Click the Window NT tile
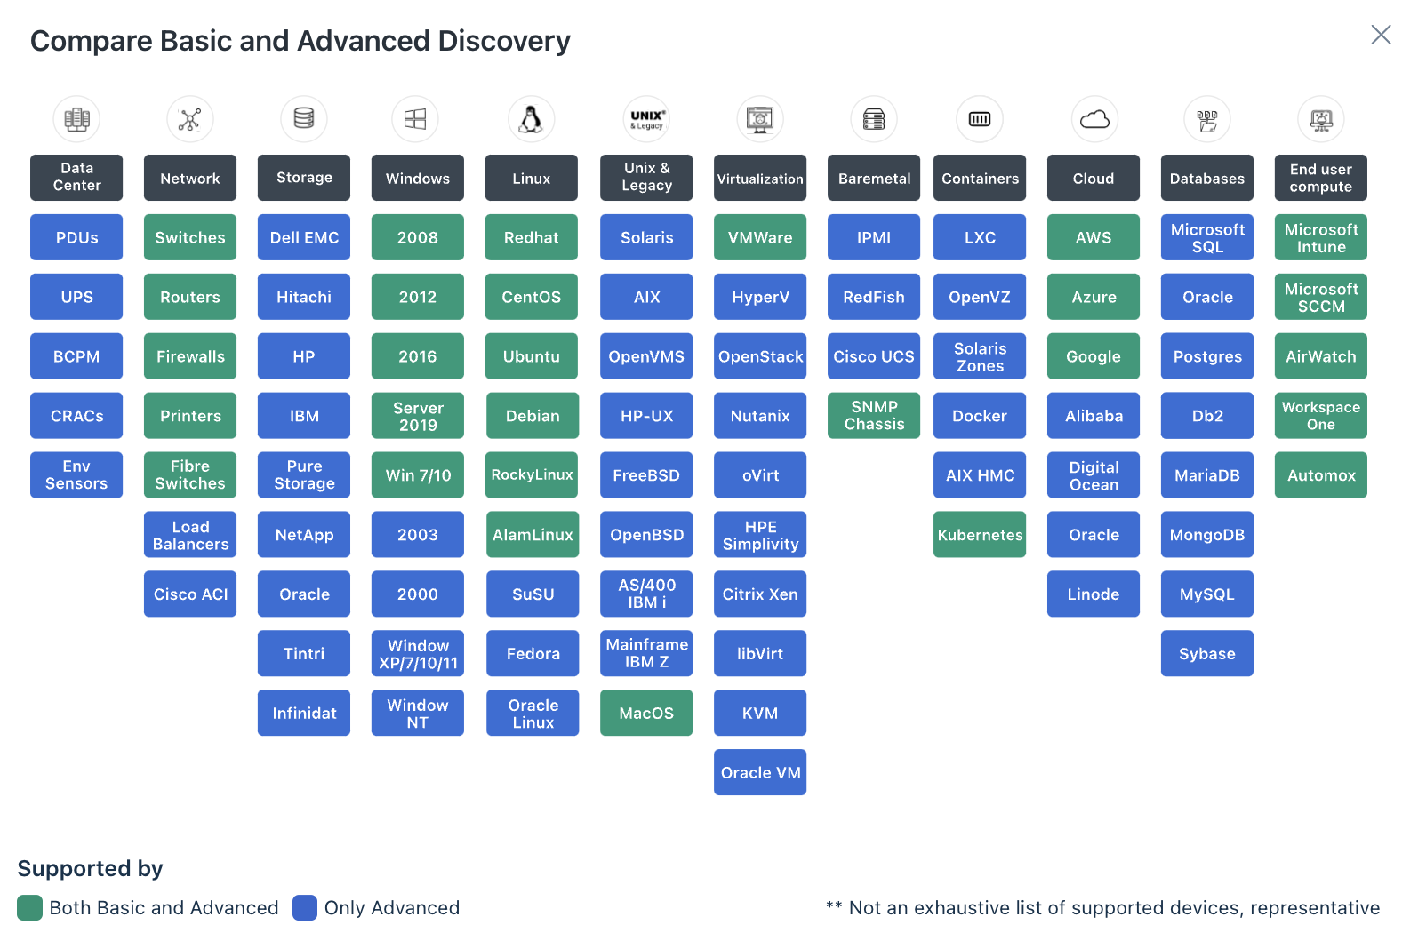Screen dimensions: 1410x933 tap(418, 714)
